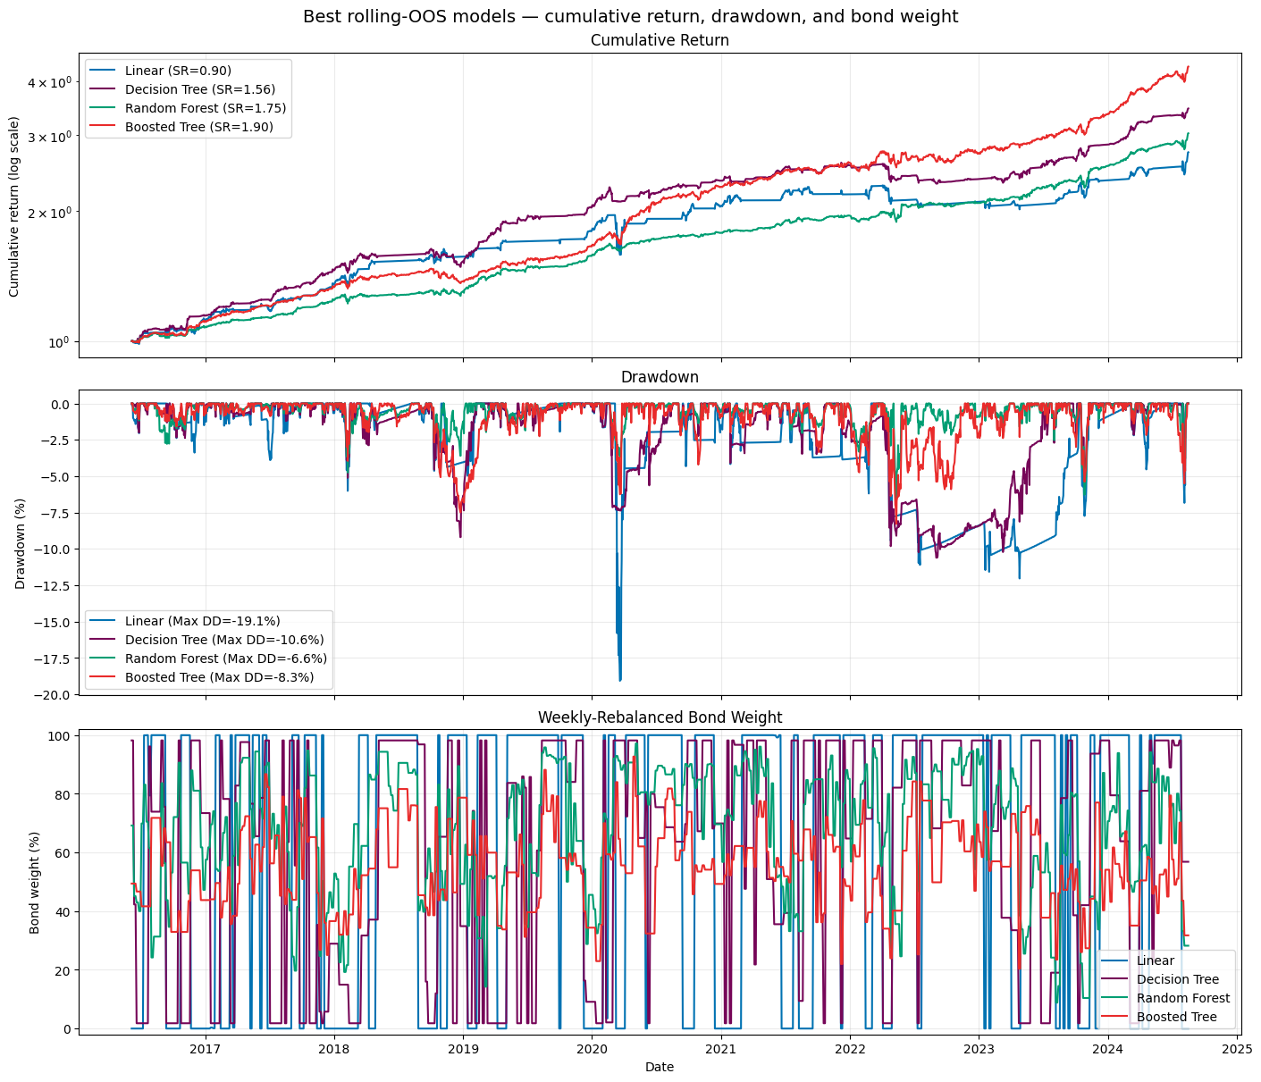Click the 'Drawdown' subplot title
Image resolution: width=1261 pixels, height=1082 pixels.
tap(660, 377)
